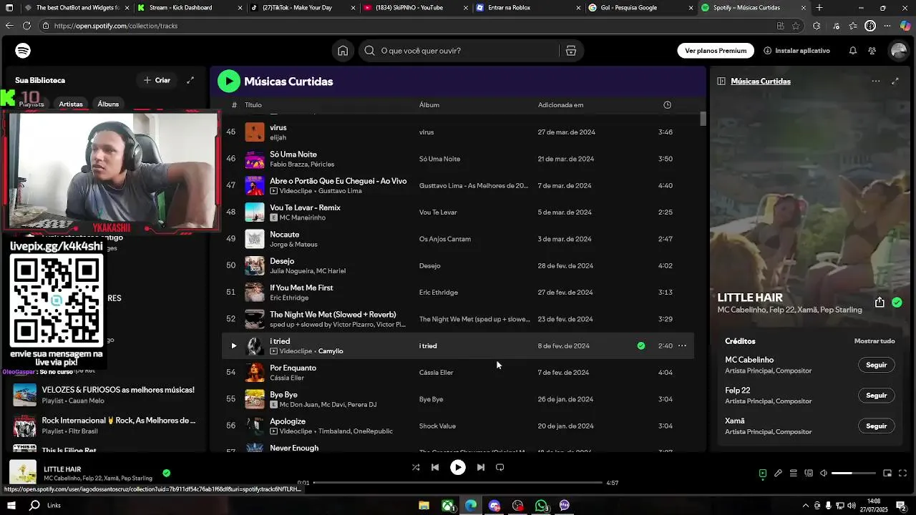Play the i tried track row
This screenshot has height=515, width=916.
click(233, 346)
